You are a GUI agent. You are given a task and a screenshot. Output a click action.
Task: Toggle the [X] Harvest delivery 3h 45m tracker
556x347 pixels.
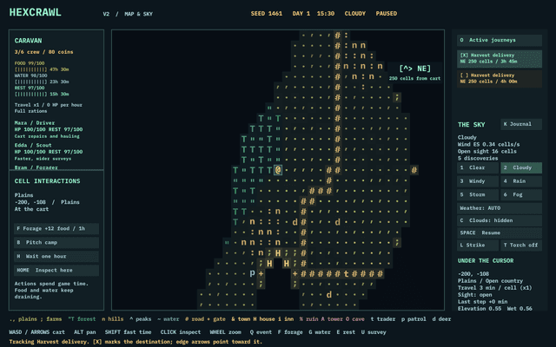tap(500, 58)
